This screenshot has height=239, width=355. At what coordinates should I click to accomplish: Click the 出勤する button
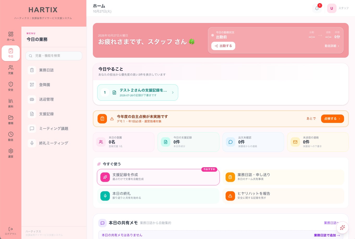point(223,46)
